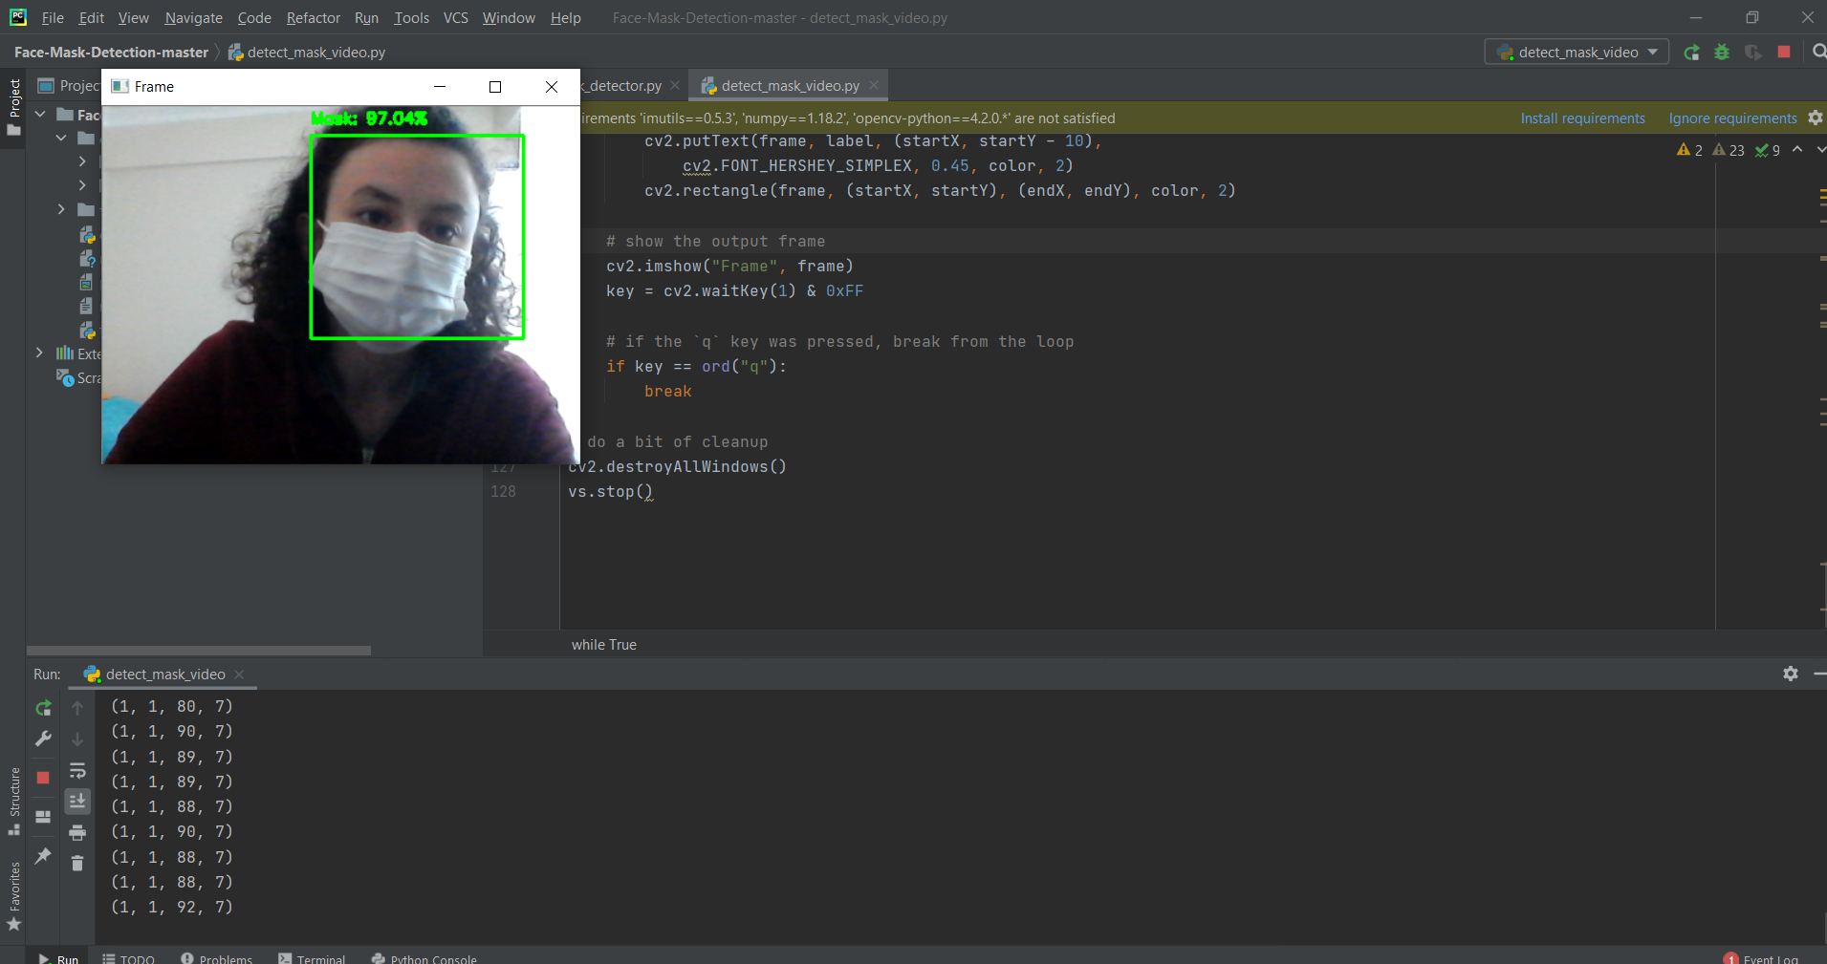
Task: Open requirements notification settings gear
Action: (x=1816, y=118)
